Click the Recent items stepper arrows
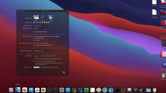Image resolution: width=166 pixels, height=93 pixels. (x=40, y=67)
